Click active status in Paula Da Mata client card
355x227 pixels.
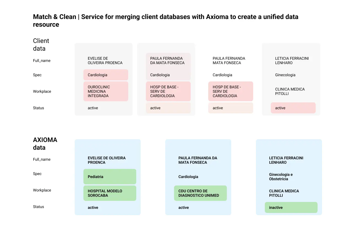tap(168, 108)
